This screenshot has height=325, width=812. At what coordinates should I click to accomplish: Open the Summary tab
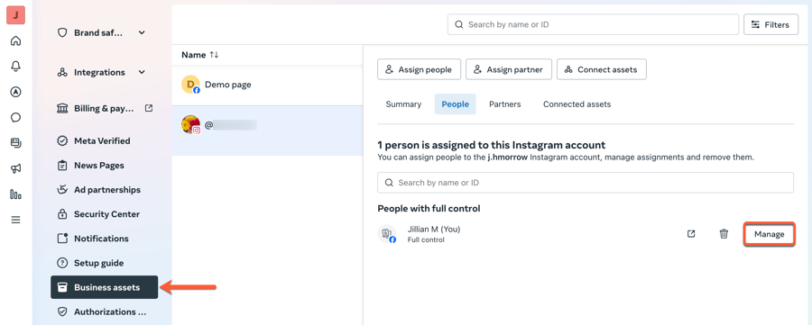(x=403, y=104)
